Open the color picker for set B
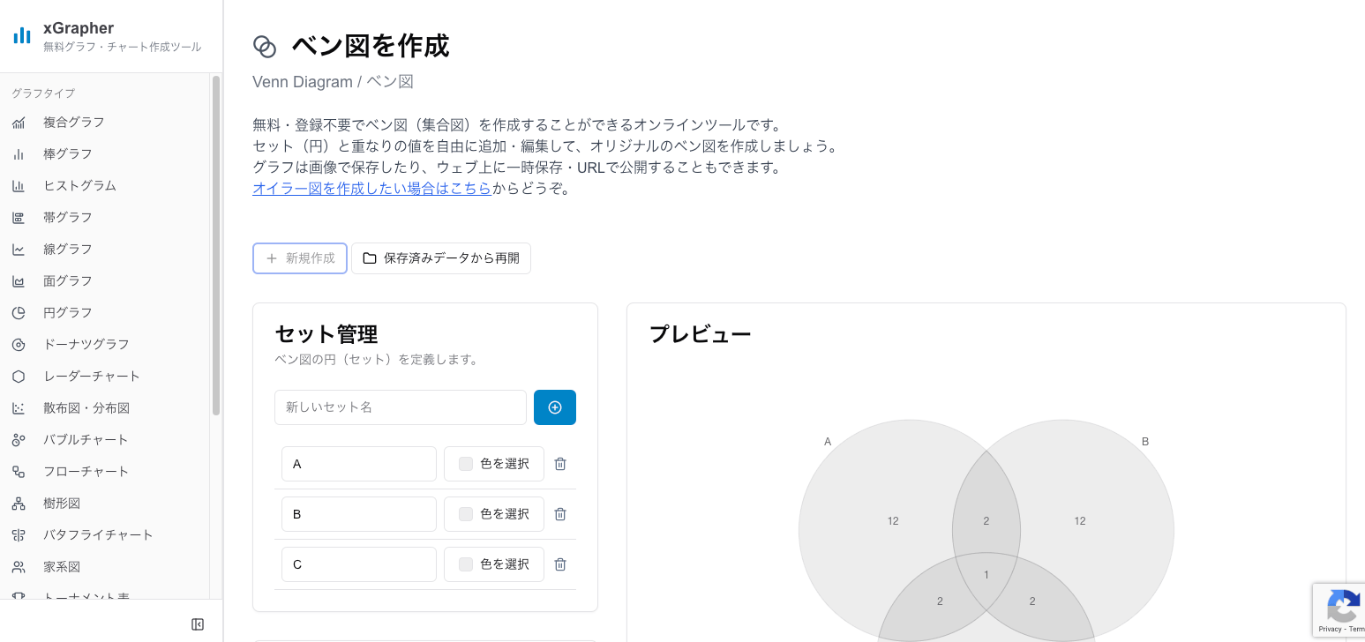The width and height of the screenshot is (1365, 642). click(493, 513)
